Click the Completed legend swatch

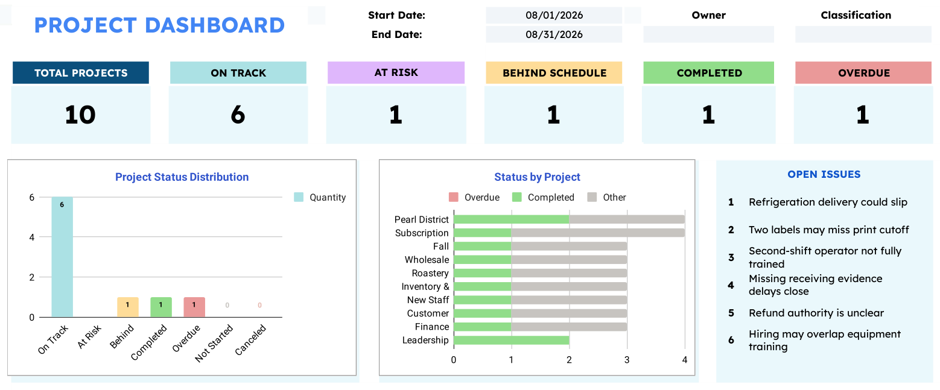point(517,197)
